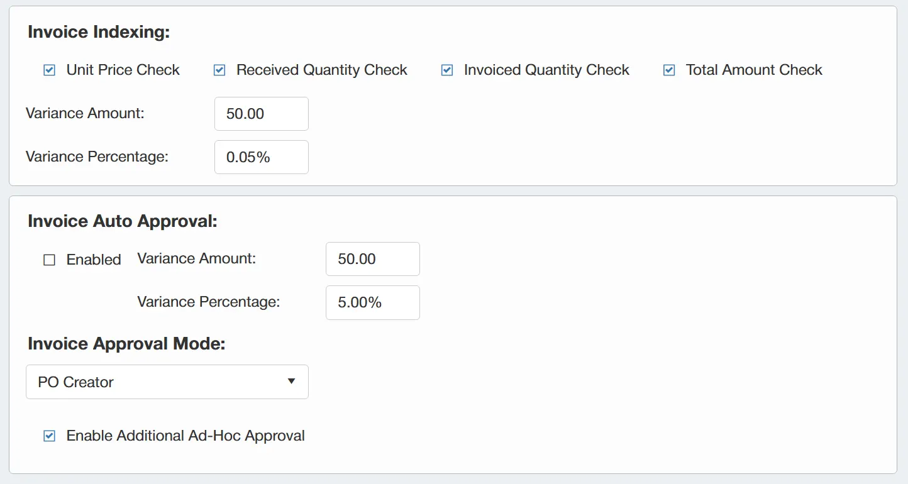
Task: Toggle the Total Amount Check checkbox
Action: click(x=669, y=70)
